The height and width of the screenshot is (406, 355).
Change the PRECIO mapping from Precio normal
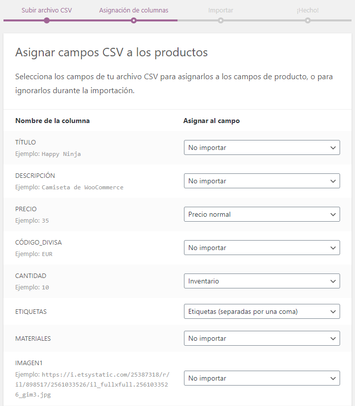tap(262, 214)
